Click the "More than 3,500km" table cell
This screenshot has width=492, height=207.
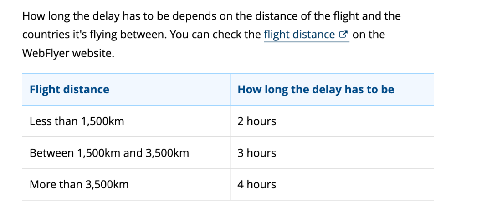pos(126,184)
